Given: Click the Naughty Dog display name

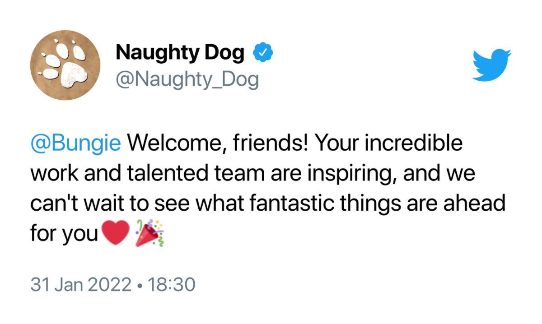Looking at the screenshot, I should tap(180, 53).
